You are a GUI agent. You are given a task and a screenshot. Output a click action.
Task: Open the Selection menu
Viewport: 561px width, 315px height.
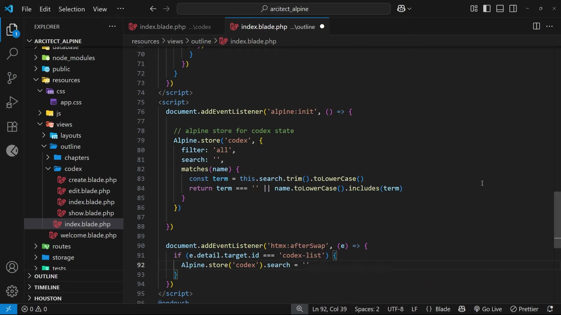pyautogui.click(x=72, y=9)
